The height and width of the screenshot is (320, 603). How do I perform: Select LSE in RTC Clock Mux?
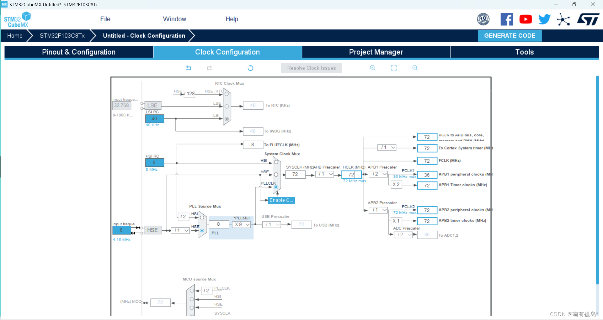click(x=227, y=107)
